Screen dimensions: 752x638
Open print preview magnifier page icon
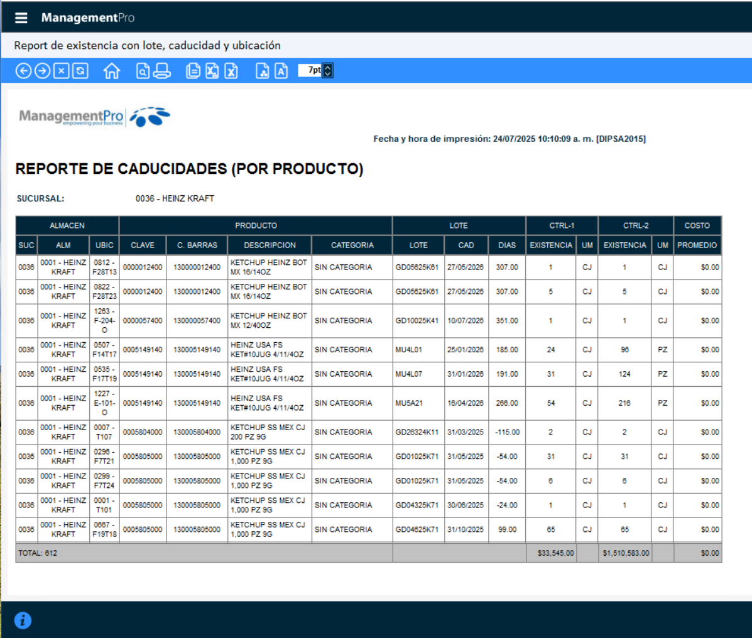tap(143, 71)
